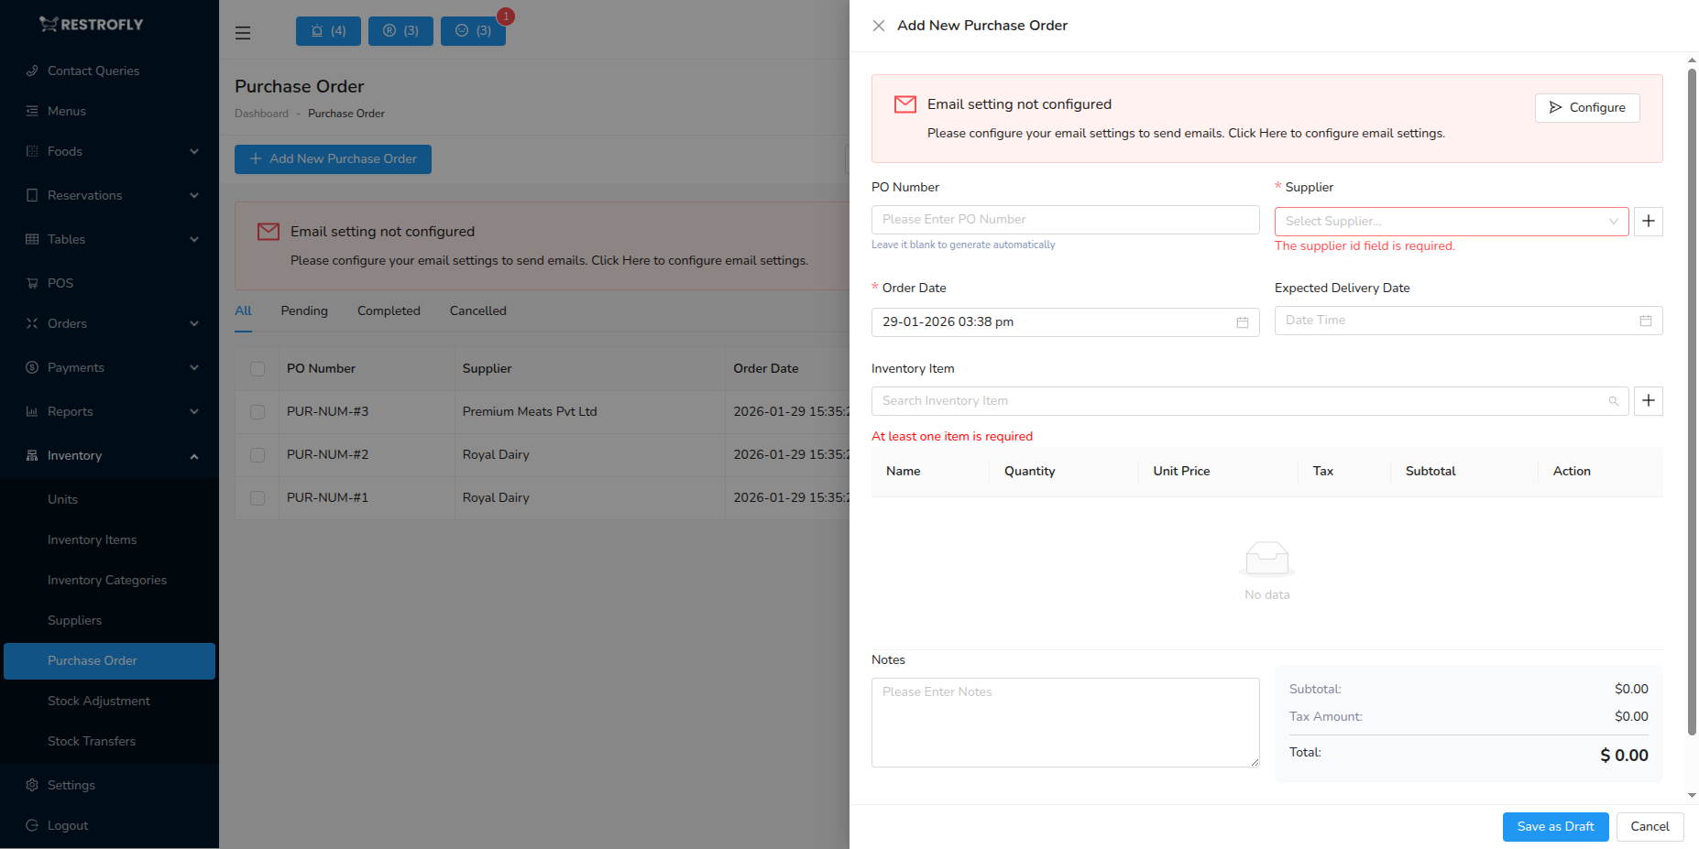This screenshot has width=1699, height=849.
Task: Open Expected Delivery Date calendar icon
Action: (x=1645, y=320)
